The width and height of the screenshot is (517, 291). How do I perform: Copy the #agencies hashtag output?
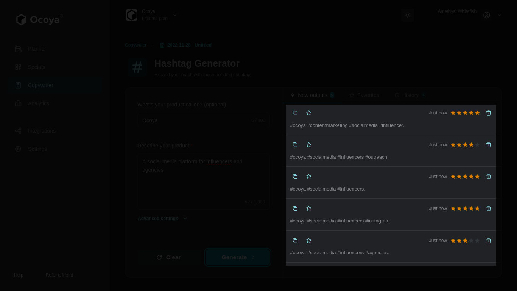[x=295, y=241]
